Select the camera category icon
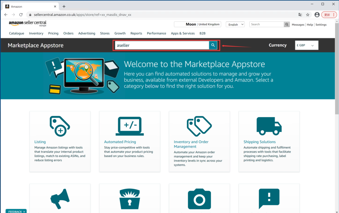Viewport: 339px width, 213px height. click(x=199, y=199)
